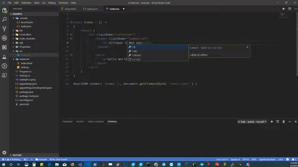Click the Run play icon in editor toolbar
This screenshot has height=167, width=298.
(284, 9)
